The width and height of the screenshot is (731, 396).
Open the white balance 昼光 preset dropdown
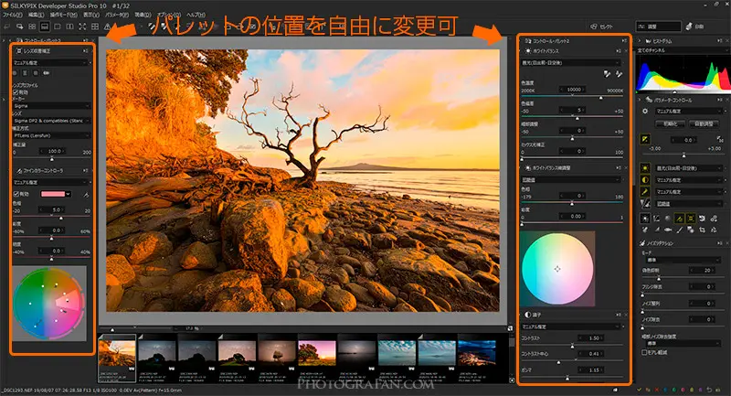pyautogui.click(x=570, y=62)
